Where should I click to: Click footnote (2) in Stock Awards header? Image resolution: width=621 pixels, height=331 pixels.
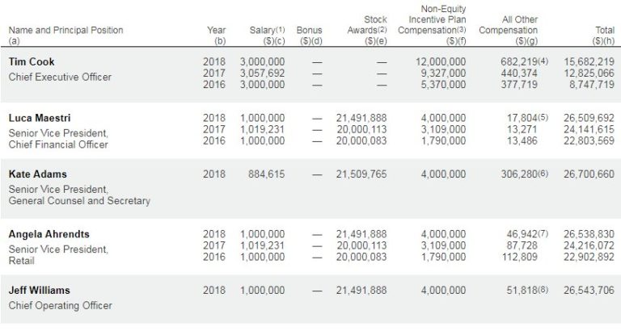pos(383,30)
